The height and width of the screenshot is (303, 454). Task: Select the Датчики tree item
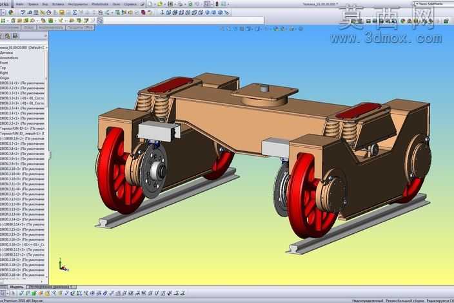(x=6, y=53)
